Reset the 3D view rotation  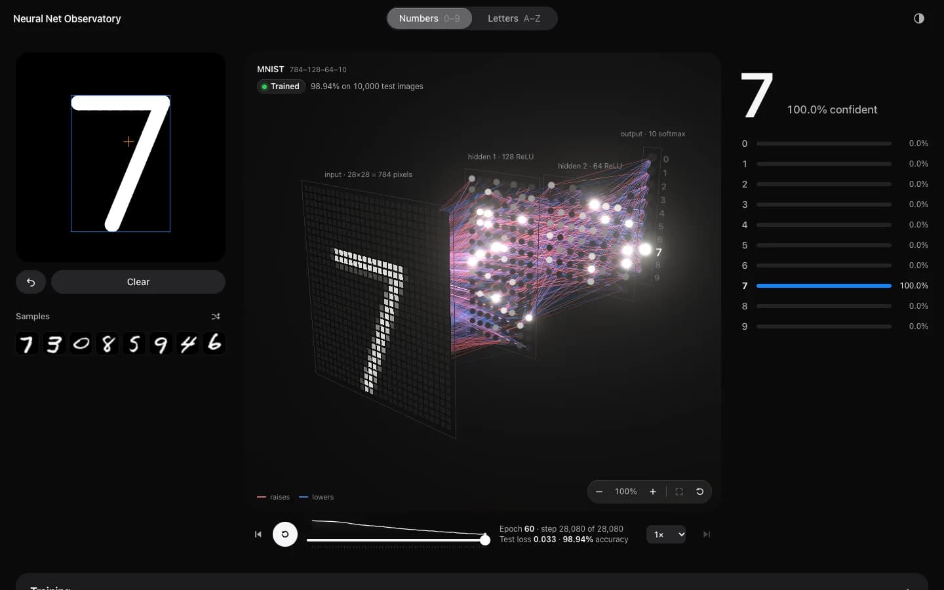(699, 492)
